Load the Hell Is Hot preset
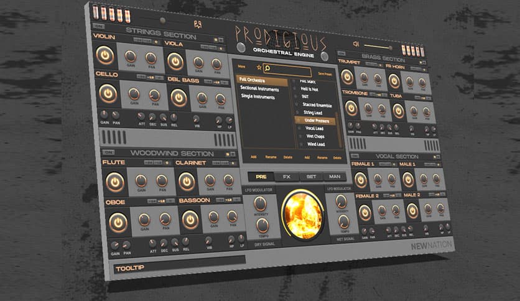The height and width of the screenshot is (301, 520). pyautogui.click(x=309, y=89)
